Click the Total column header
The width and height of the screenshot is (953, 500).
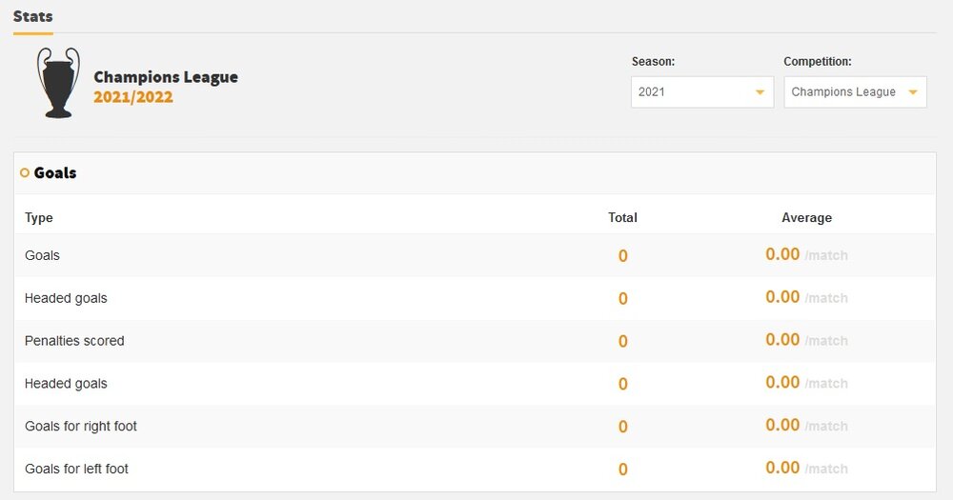622,218
